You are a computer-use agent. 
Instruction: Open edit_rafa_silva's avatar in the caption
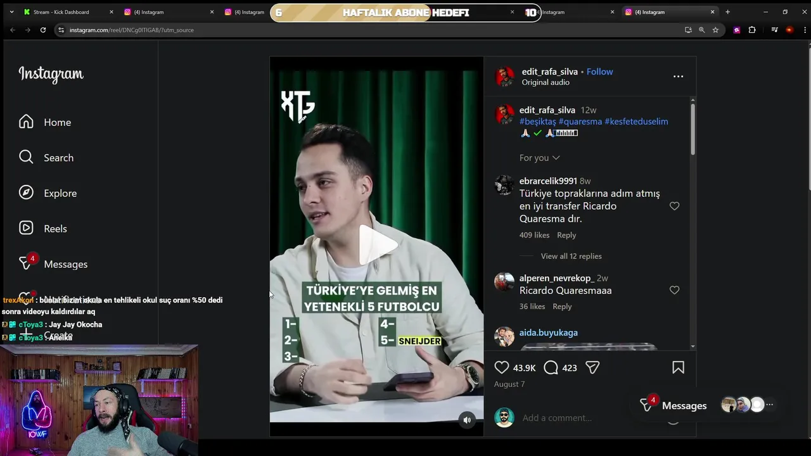(504, 115)
